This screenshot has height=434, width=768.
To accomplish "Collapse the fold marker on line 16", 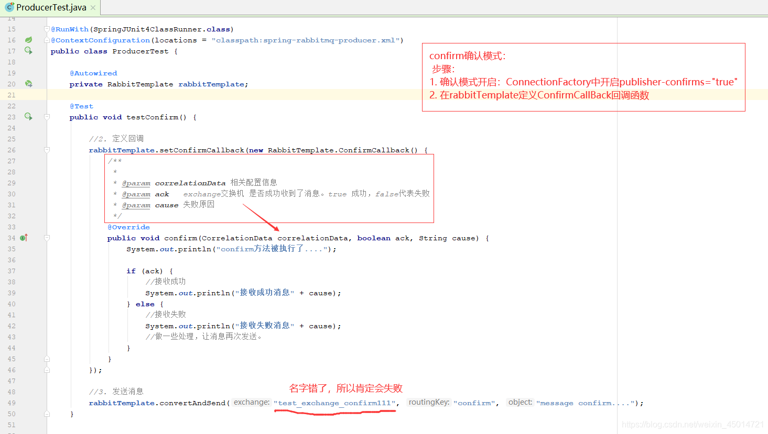I will click(x=47, y=40).
